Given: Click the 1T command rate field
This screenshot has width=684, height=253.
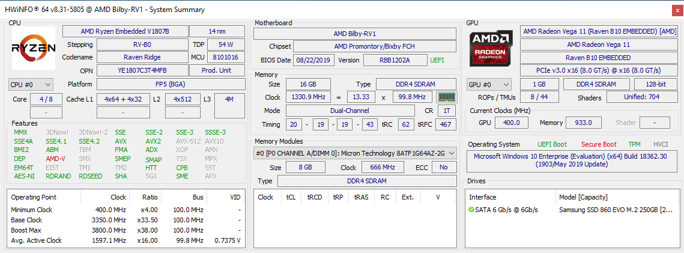Looking at the screenshot, I should click(447, 111).
